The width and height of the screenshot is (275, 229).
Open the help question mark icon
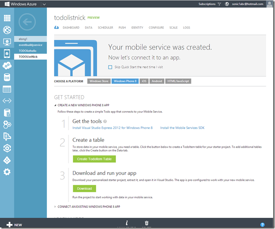tap(263, 224)
